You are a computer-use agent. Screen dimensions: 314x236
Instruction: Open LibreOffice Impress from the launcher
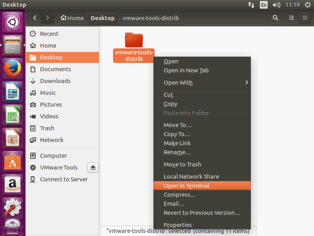(x=13, y=138)
